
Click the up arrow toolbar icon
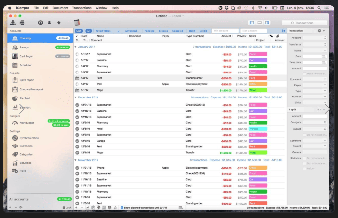[x=59, y=23]
